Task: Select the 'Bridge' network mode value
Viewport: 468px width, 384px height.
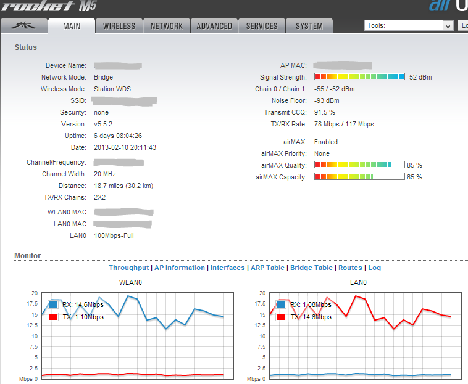Action: click(x=103, y=77)
